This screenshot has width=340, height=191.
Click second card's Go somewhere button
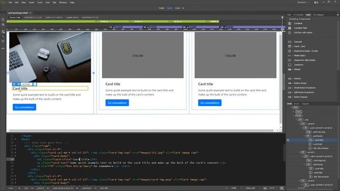pyautogui.click(x=117, y=102)
